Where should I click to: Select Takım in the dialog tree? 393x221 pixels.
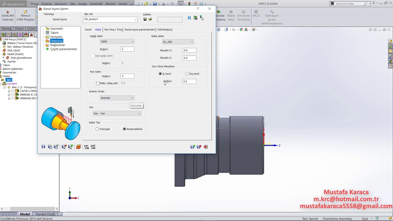pos(54,33)
